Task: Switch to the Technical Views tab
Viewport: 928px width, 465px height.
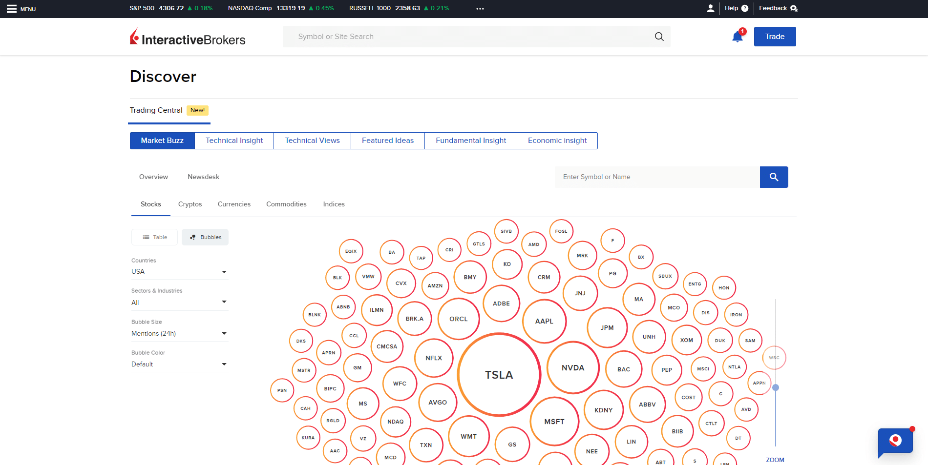Action: pyautogui.click(x=313, y=141)
